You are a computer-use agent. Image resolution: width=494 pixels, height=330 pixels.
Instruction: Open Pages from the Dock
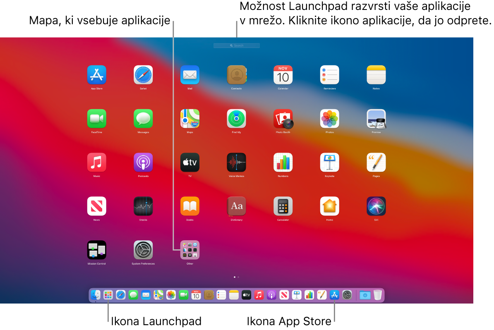coord(321,295)
